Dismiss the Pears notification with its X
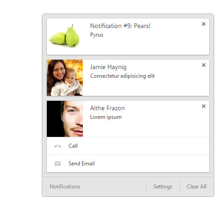The height and width of the screenshot is (197, 215). (204, 24)
